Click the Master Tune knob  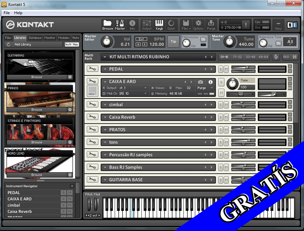point(229,42)
